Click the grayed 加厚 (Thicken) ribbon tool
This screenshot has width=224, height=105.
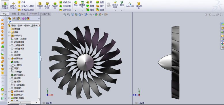tap(109, 5)
